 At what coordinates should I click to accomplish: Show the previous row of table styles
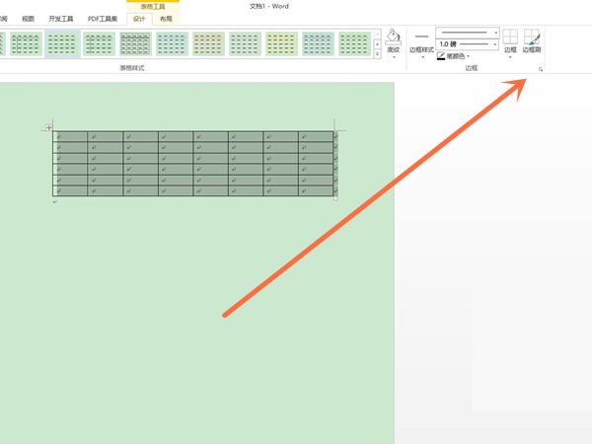pyautogui.click(x=377, y=35)
